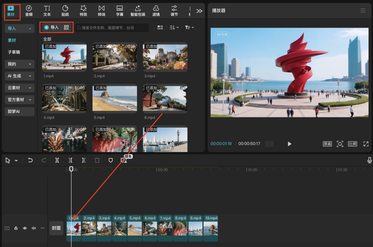The image size is (373, 247).
Task: Toggle the track lock icon
Action: (16, 228)
